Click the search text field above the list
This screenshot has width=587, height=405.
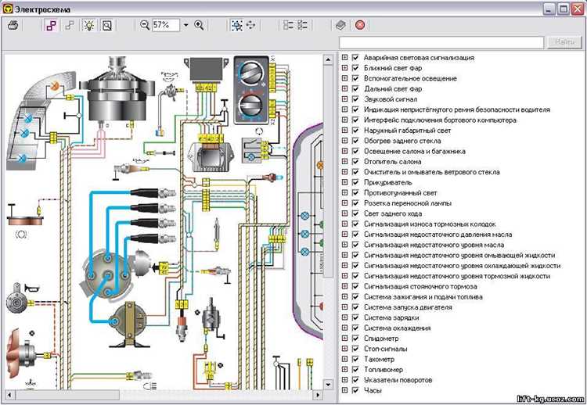pyautogui.click(x=441, y=42)
